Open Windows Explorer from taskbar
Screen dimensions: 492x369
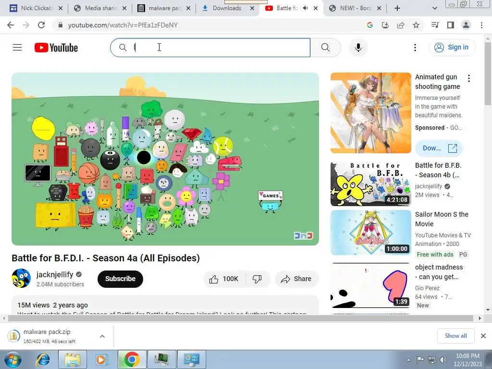(72, 359)
